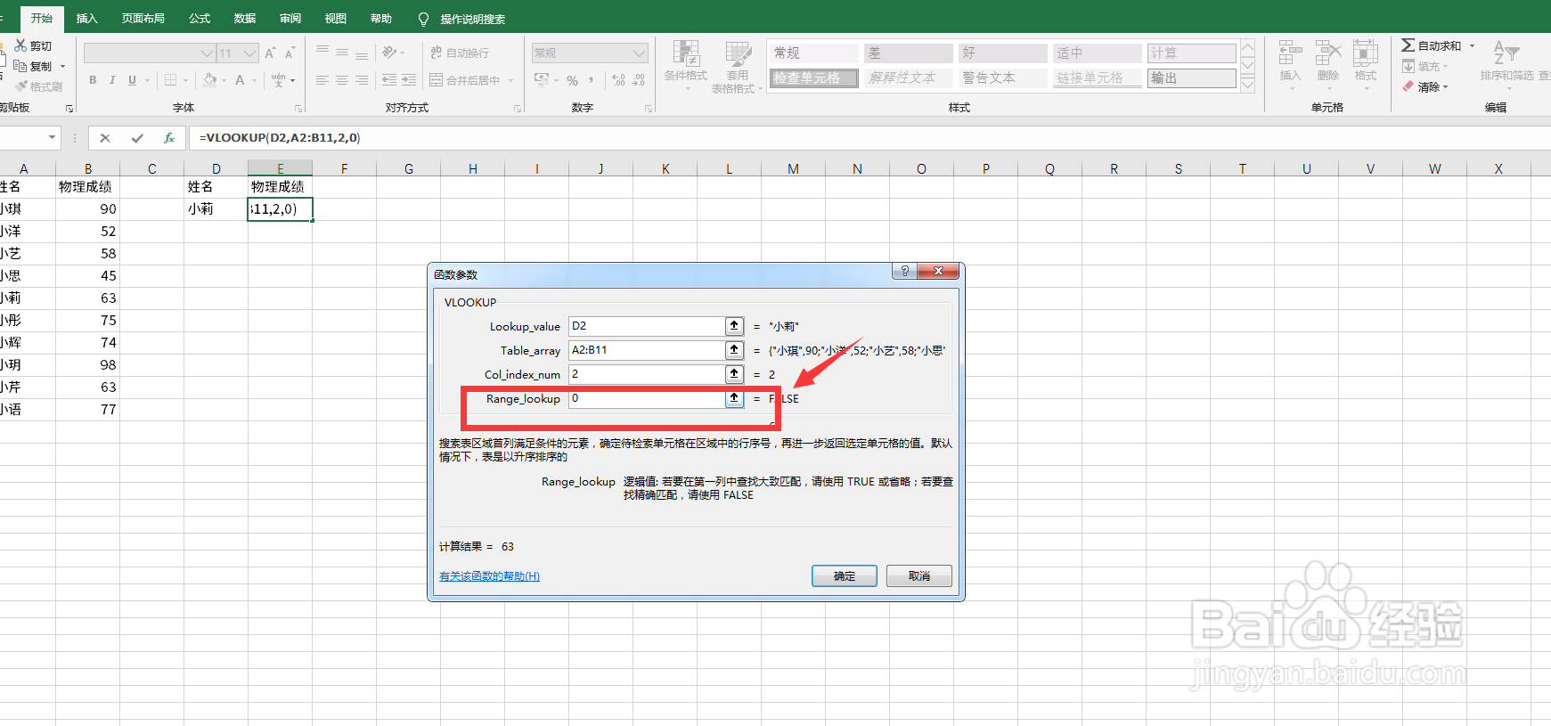Open Font settings dialog launcher
This screenshot has width=1551, height=726.
298,109
